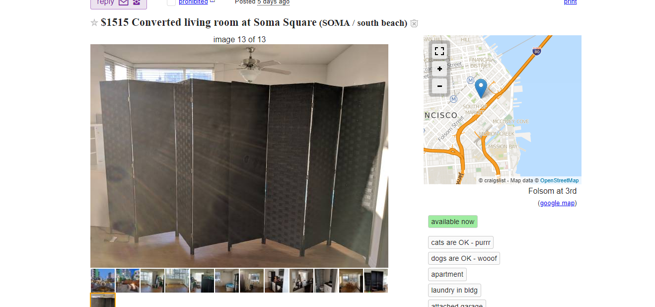The image size is (655, 307).
Task: Open the OpenStreetMap attribution link
Action: tap(559, 180)
